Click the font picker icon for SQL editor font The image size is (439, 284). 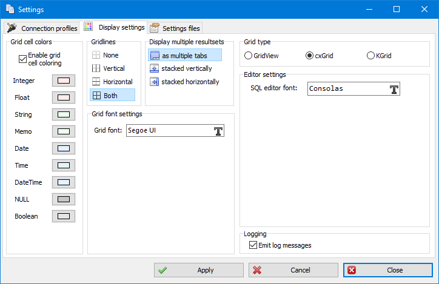tap(394, 89)
